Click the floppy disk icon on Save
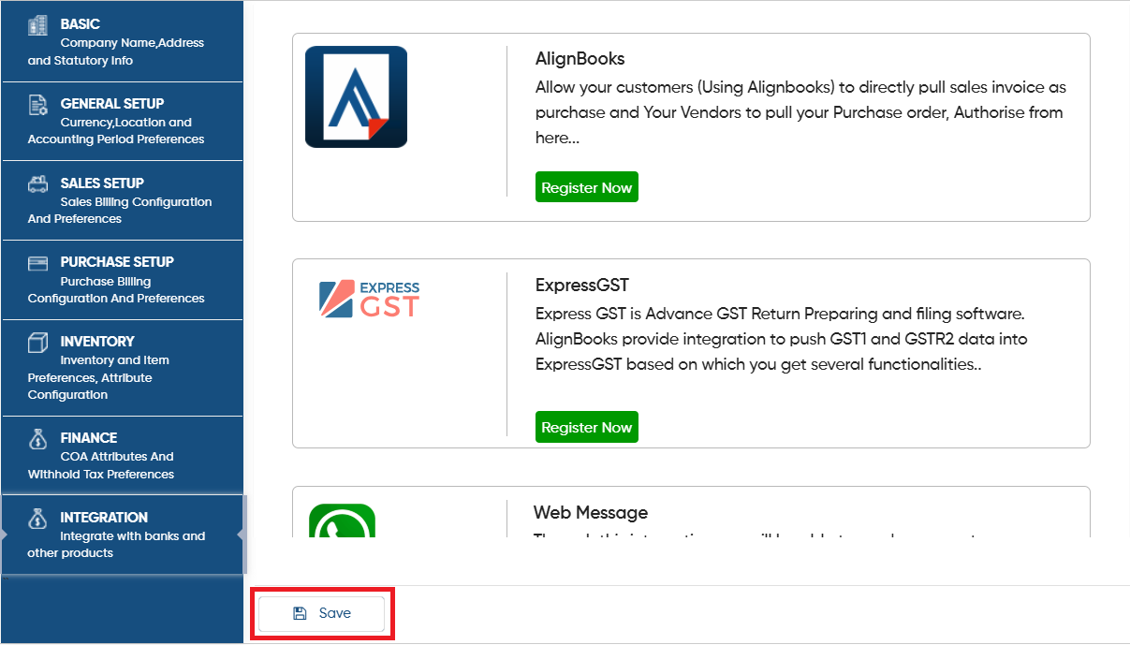This screenshot has width=1130, height=645. pos(300,613)
